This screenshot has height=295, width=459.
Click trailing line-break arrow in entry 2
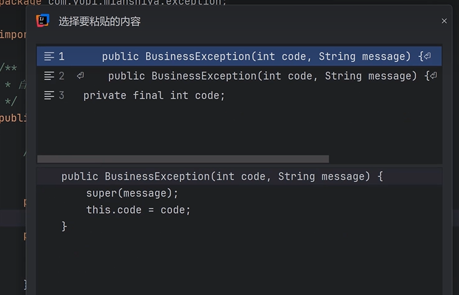[x=433, y=76]
